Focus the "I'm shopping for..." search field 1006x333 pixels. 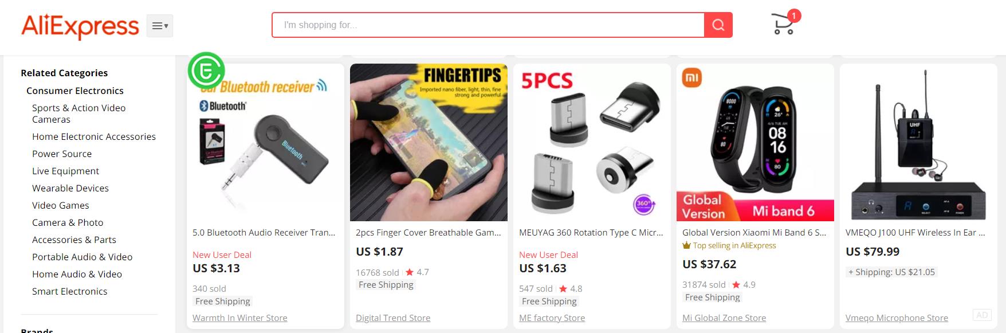488,25
